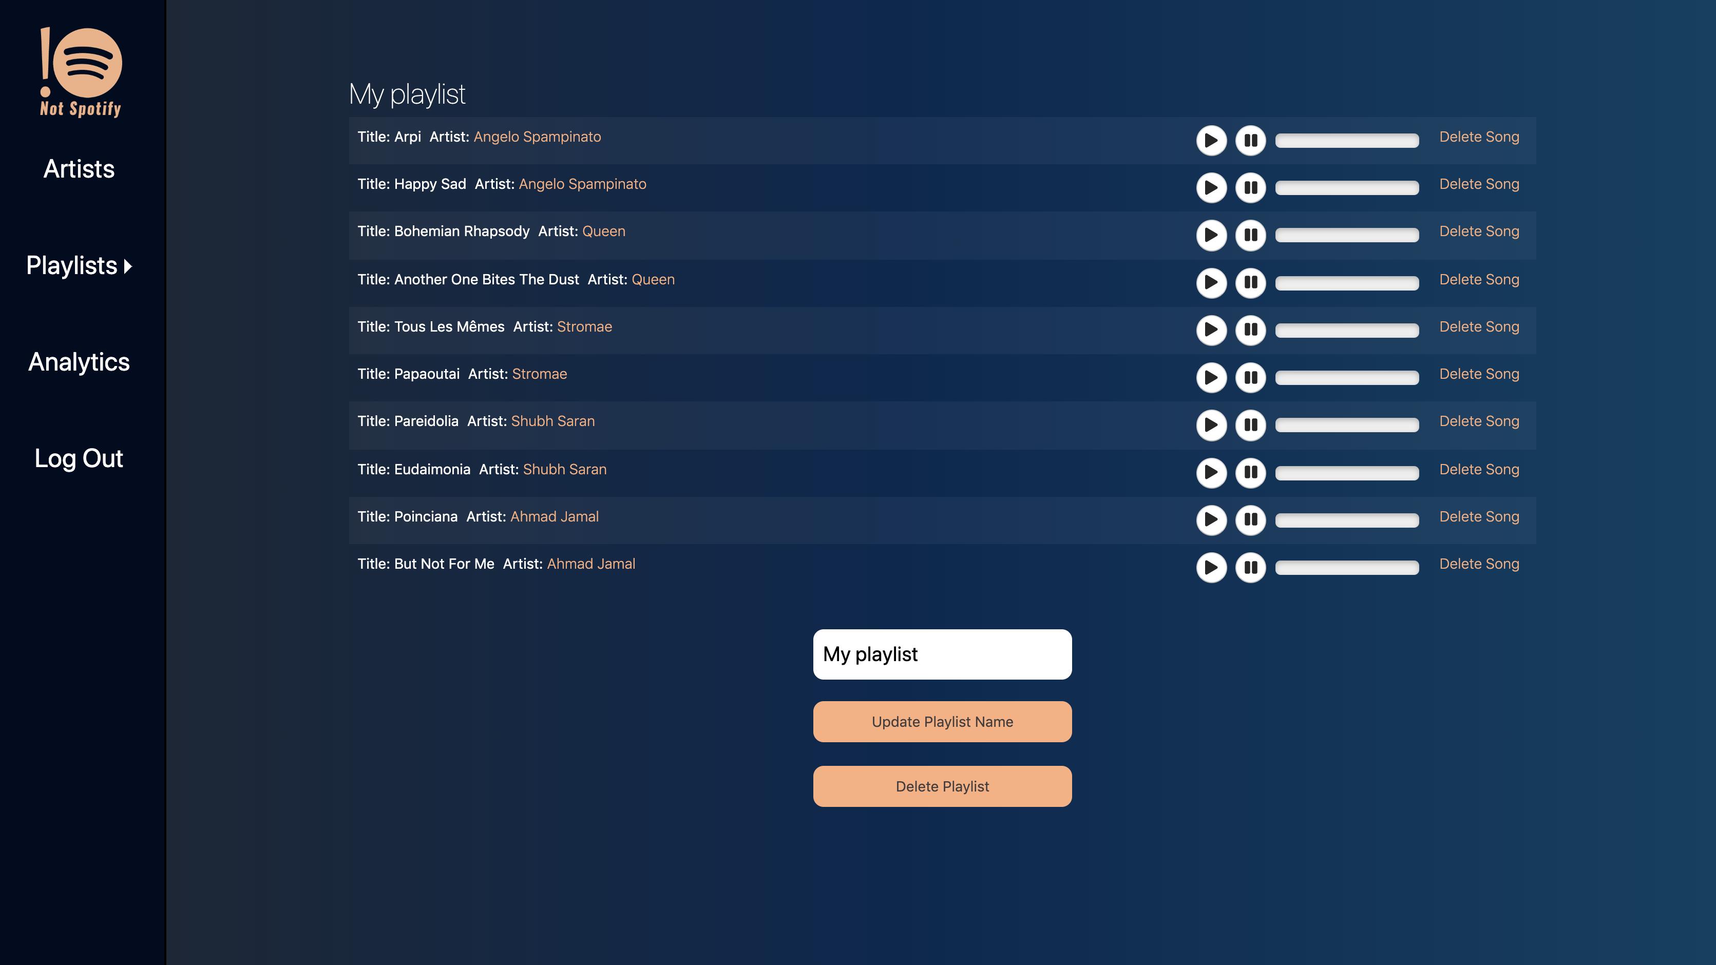
Task: Click the play icon for Bohemian Rhapsody
Action: click(1212, 236)
